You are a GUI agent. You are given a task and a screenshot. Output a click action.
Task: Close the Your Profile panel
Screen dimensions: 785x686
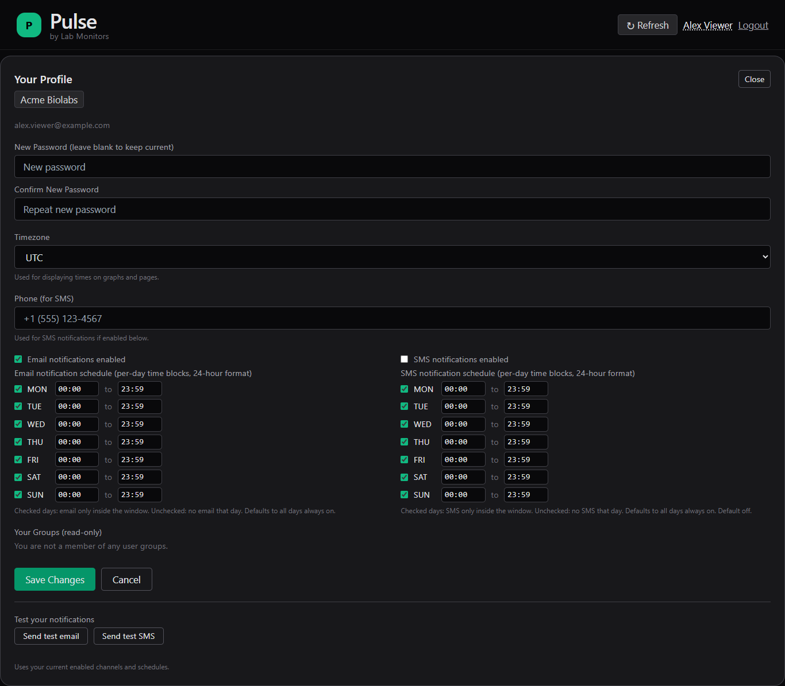tap(754, 79)
